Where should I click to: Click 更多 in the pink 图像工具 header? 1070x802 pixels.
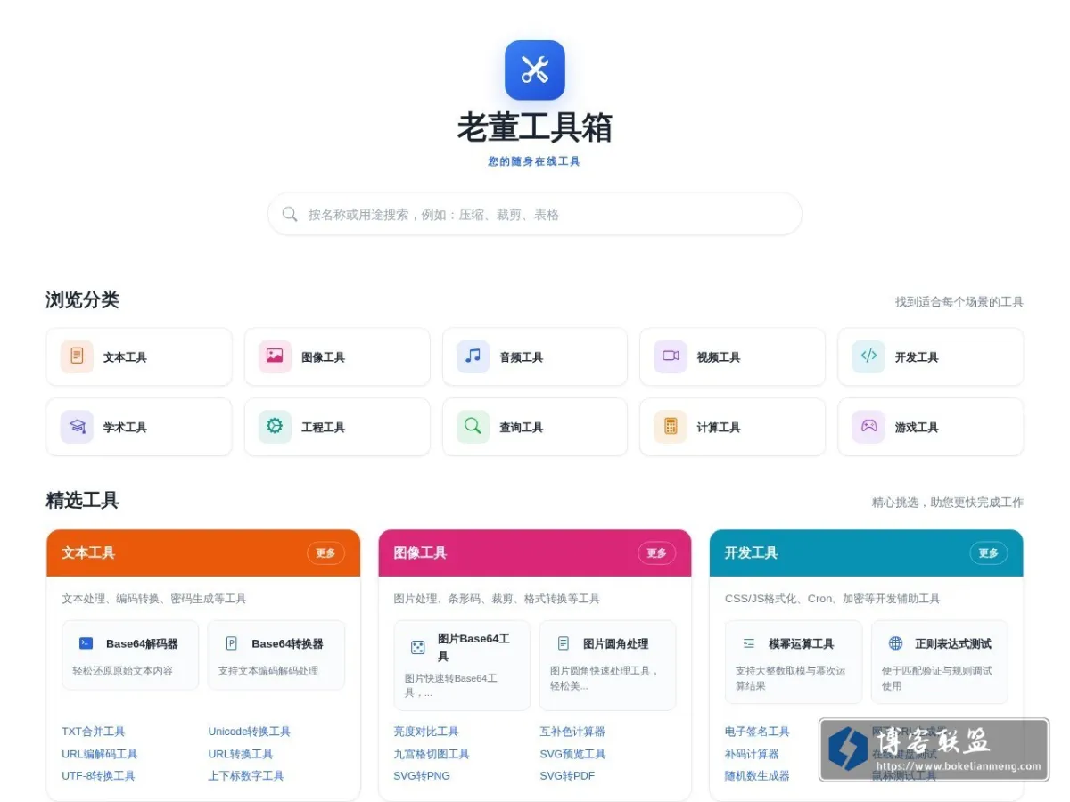657,553
